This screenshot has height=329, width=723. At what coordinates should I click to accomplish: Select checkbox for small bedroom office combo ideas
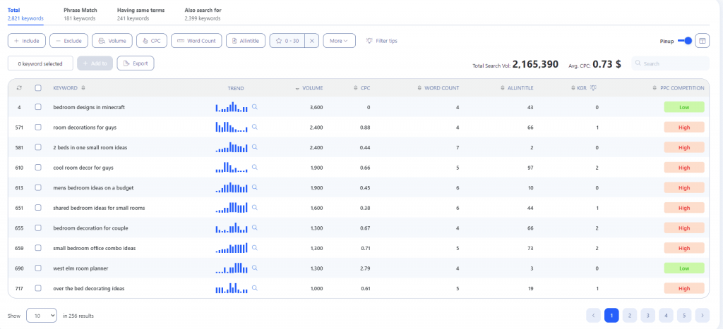[38, 248]
